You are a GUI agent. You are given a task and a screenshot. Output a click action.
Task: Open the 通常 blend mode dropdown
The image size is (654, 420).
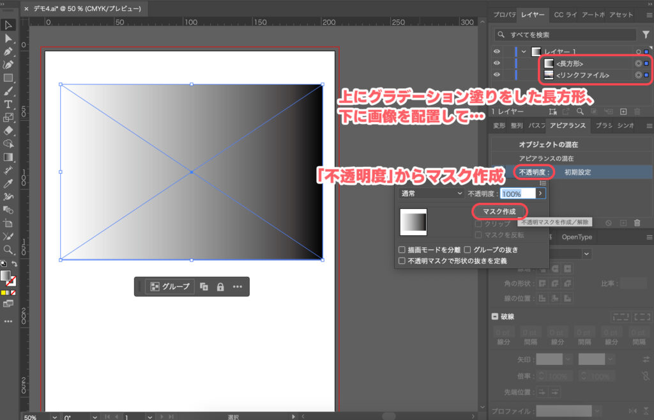[430, 193]
